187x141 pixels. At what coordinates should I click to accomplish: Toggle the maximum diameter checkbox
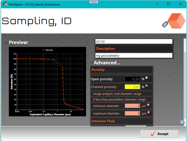[x=149, y=112]
